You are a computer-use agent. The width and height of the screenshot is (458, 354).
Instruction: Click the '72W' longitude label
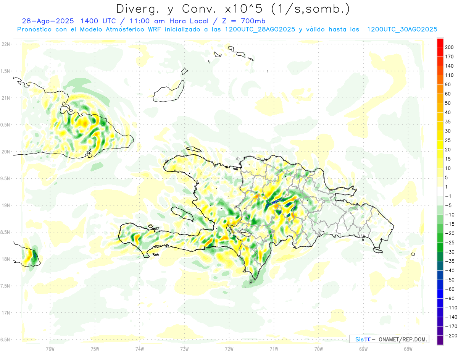[x=229, y=349]
